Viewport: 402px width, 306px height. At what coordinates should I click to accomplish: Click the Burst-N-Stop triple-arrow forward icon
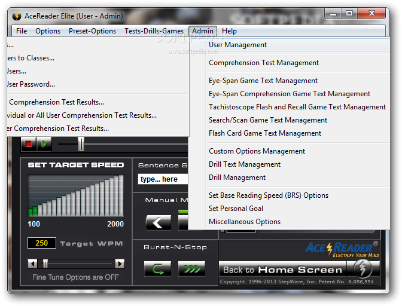(x=191, y=268)
